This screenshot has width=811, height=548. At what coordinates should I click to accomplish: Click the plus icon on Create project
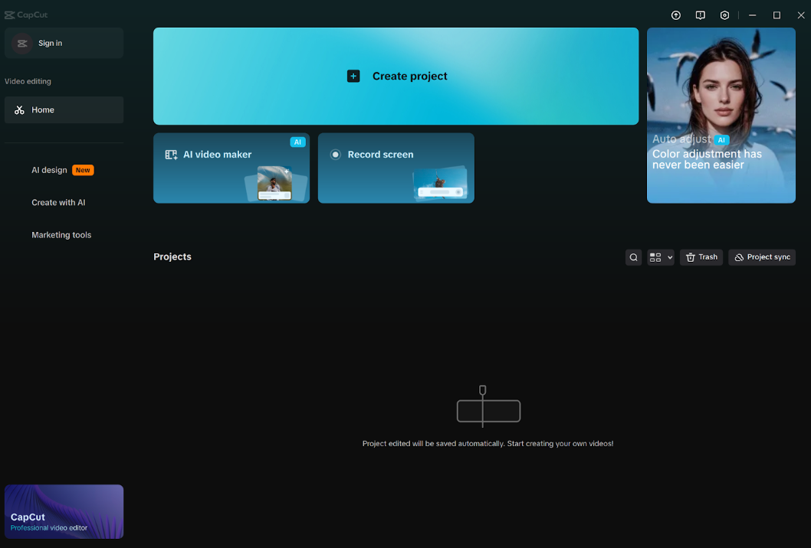(353, 77)
